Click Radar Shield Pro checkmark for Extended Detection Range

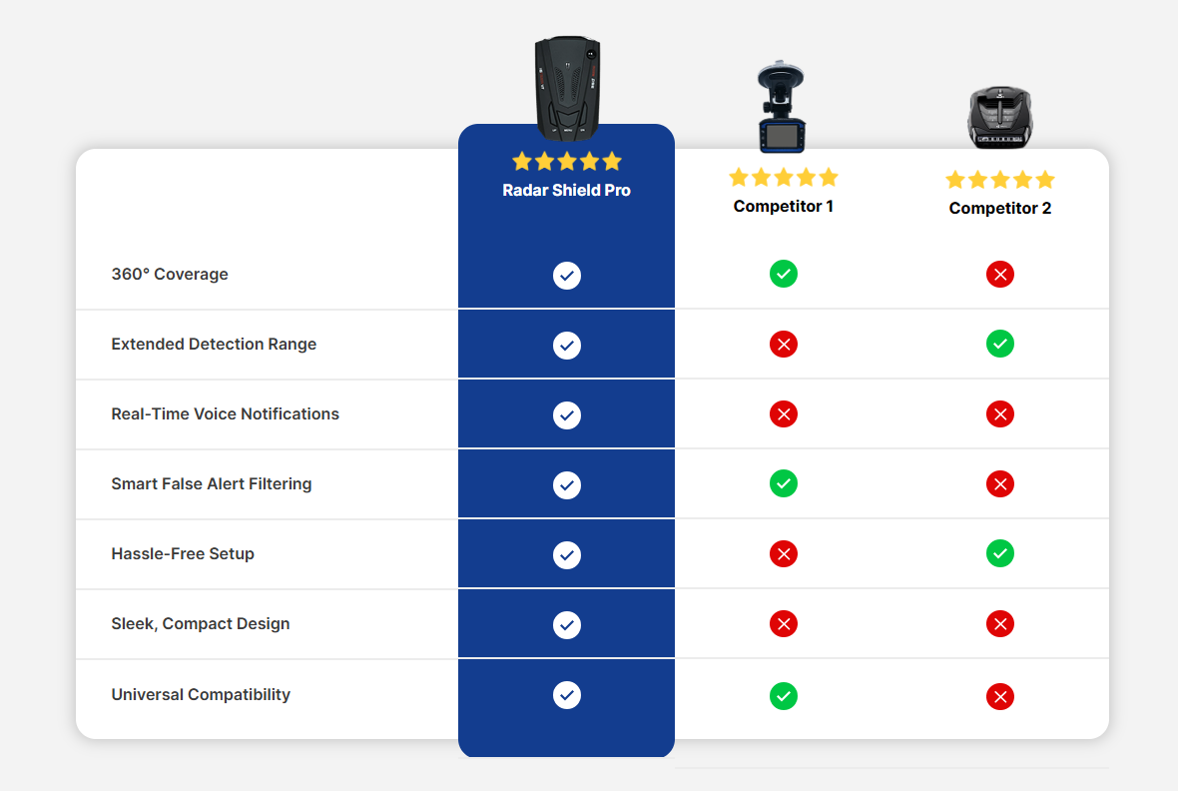click(567, 346)
